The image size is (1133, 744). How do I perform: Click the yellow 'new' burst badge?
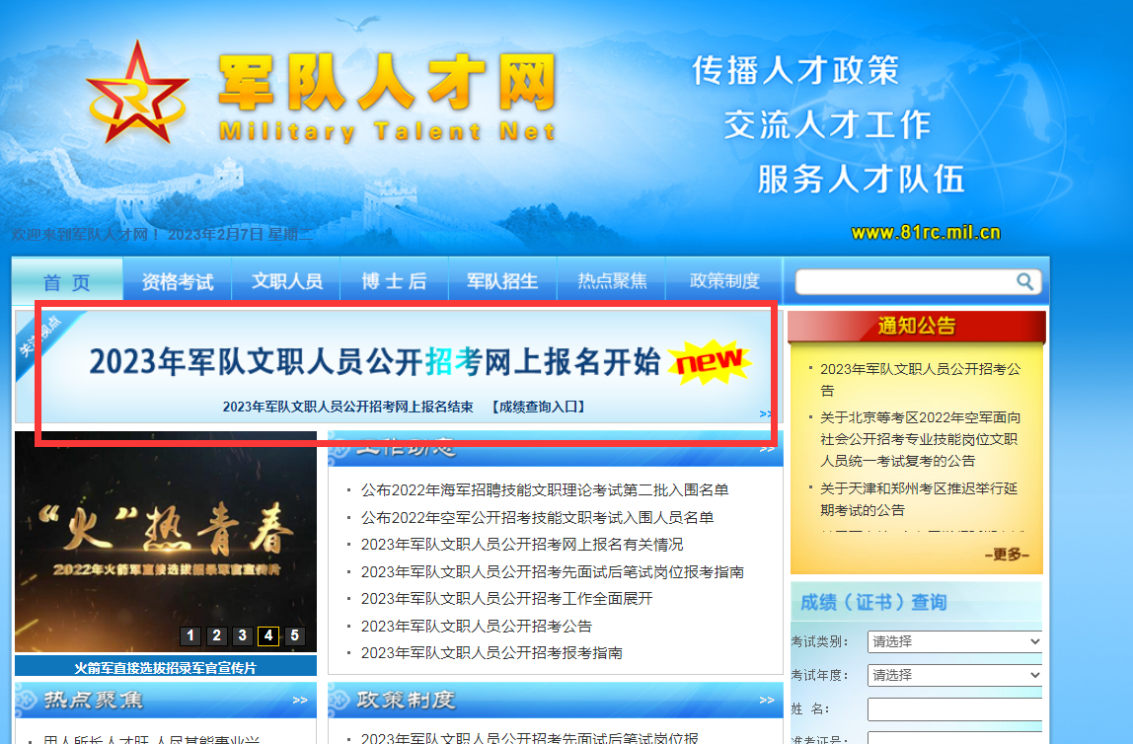(710, 361)
